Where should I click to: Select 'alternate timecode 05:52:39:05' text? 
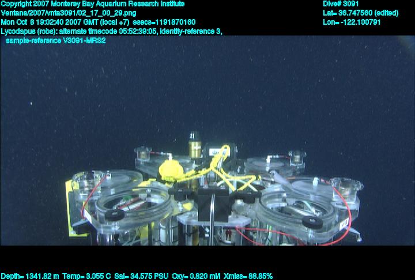(108, 31)
